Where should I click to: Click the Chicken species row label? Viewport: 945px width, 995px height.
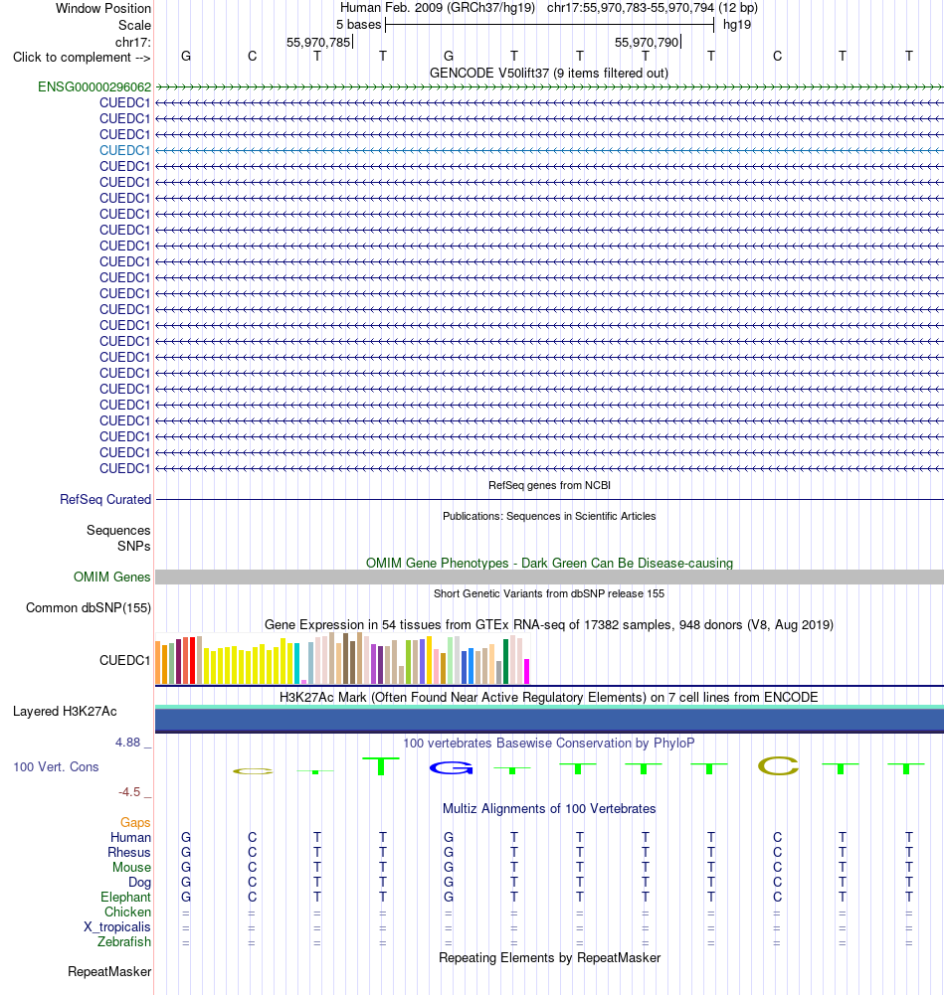(x=127, y=912)
